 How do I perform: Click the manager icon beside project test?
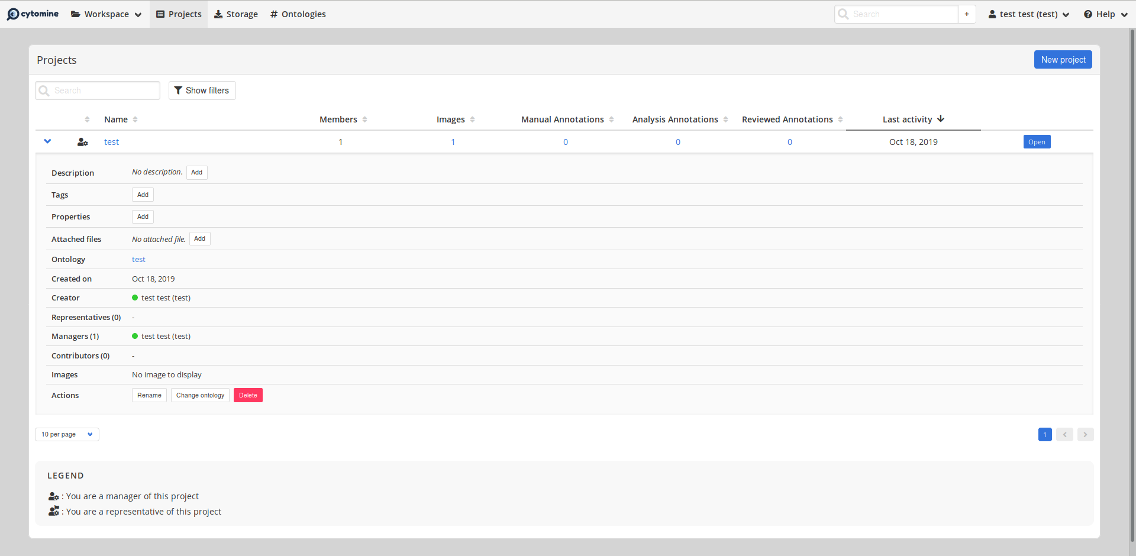tap(82, 142)
